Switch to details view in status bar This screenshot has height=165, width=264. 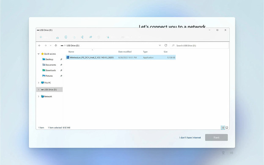click(x=223, y=128)
